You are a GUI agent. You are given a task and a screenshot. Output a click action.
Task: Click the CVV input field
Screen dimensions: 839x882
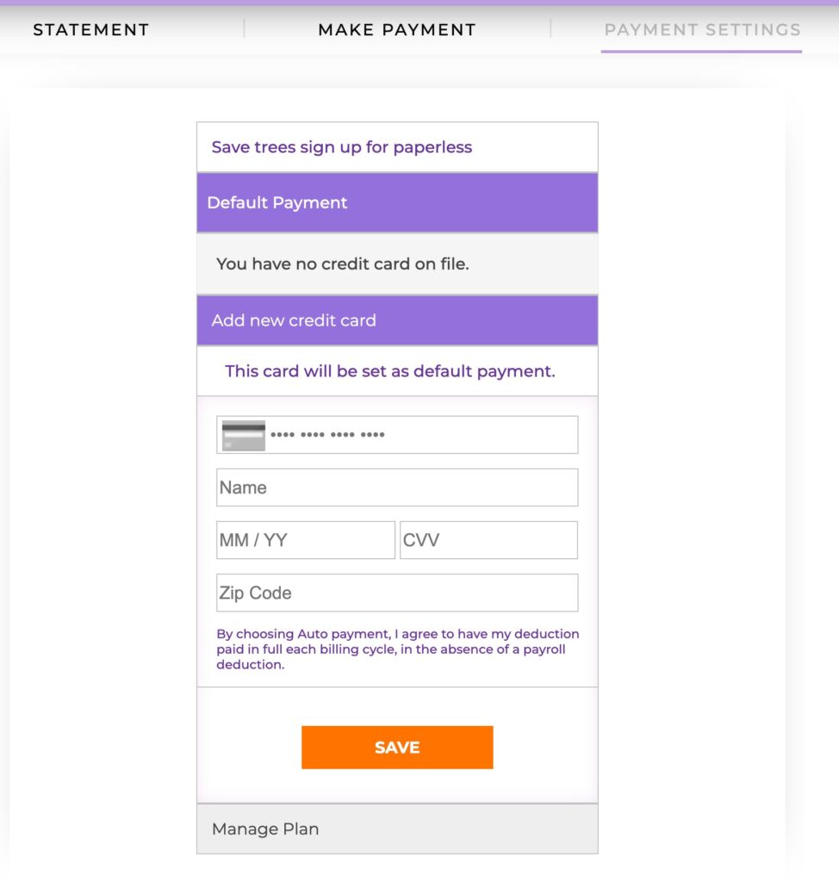pyautogui.click(x=488, y=540)
